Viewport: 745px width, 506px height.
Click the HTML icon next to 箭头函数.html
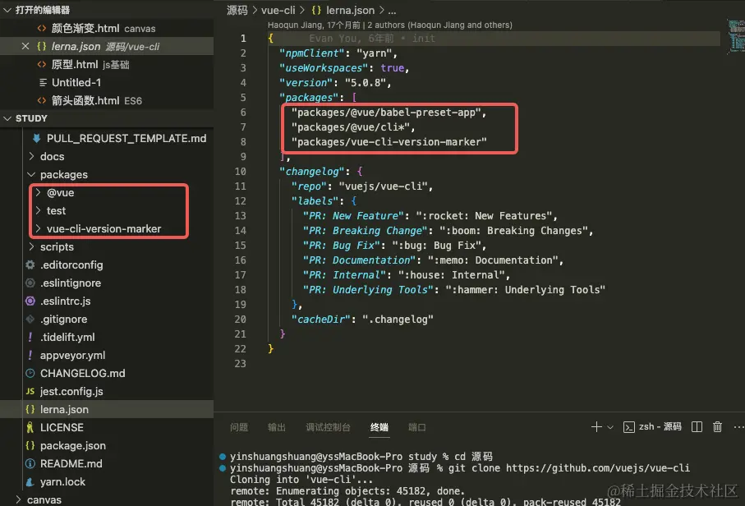42,100
